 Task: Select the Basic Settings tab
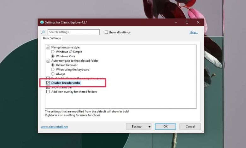click(x=52, y=38)
